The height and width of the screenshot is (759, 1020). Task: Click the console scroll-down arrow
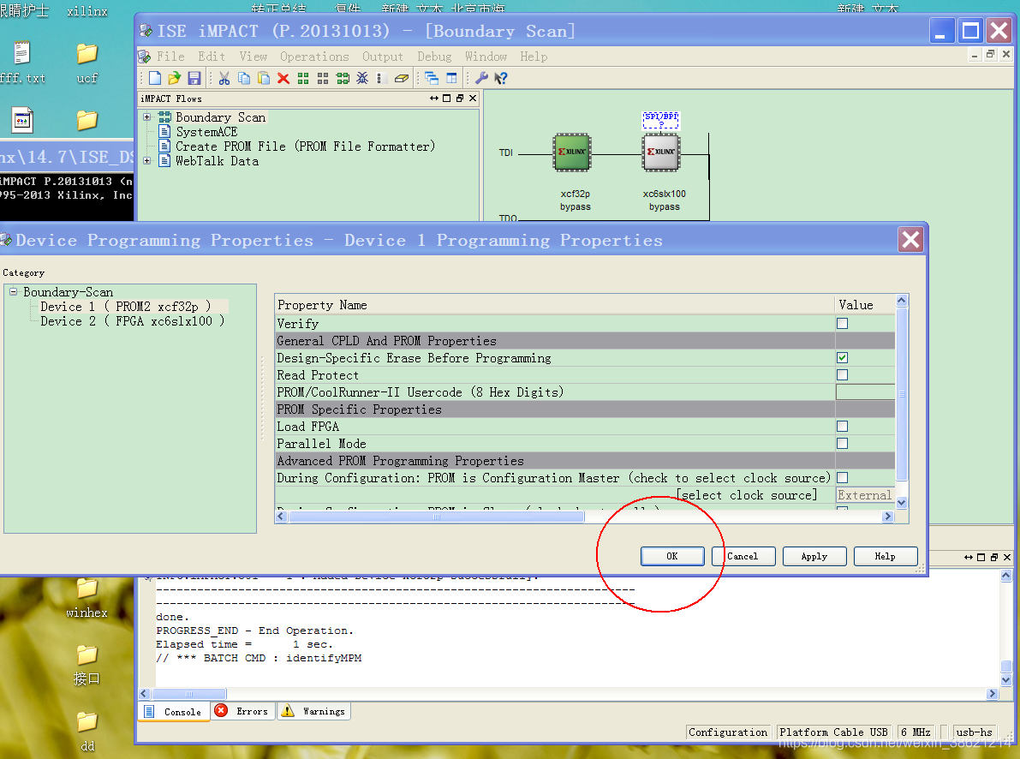point(1006,680)
